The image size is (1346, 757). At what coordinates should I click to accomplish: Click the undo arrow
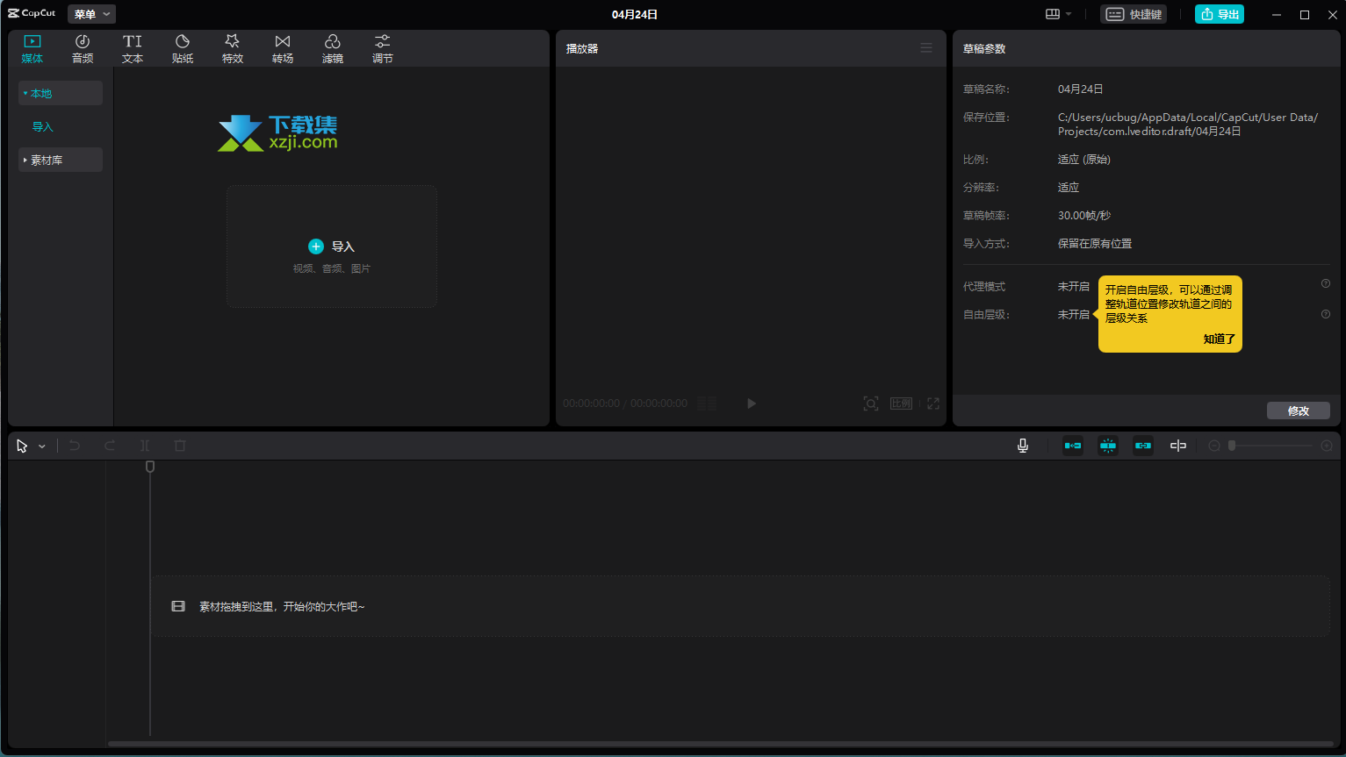pyautogui.click(x=75, y=446)
